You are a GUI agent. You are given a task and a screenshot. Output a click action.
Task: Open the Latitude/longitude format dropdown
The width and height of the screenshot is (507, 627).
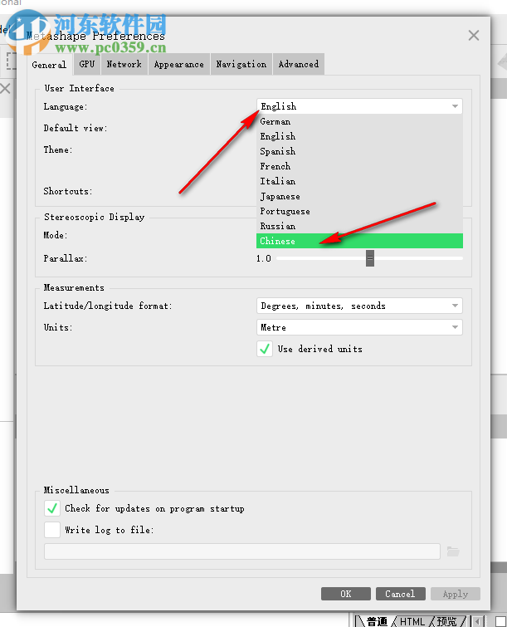tap(359, 306)
